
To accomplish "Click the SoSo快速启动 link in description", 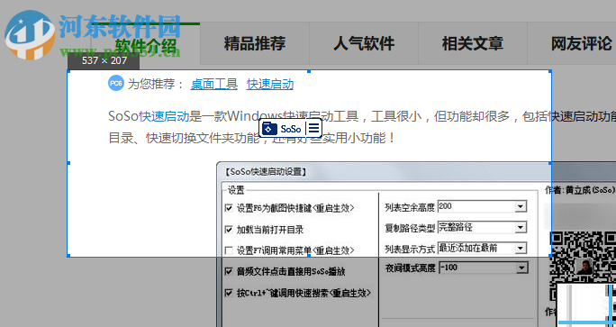I will pyautogui.click(x=149, y=117).
